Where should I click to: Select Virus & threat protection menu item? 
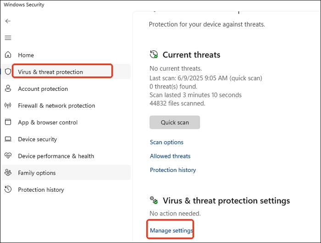pyautogui.click(x=50, y=72)
